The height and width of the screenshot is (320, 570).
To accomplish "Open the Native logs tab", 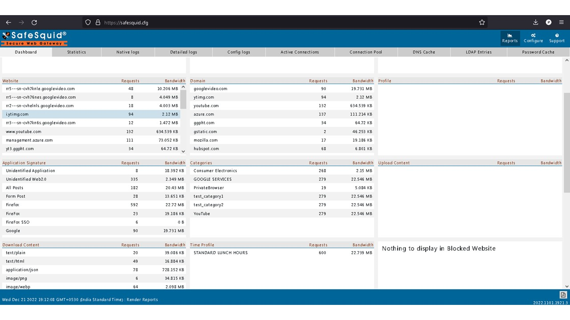I will 128,52.
